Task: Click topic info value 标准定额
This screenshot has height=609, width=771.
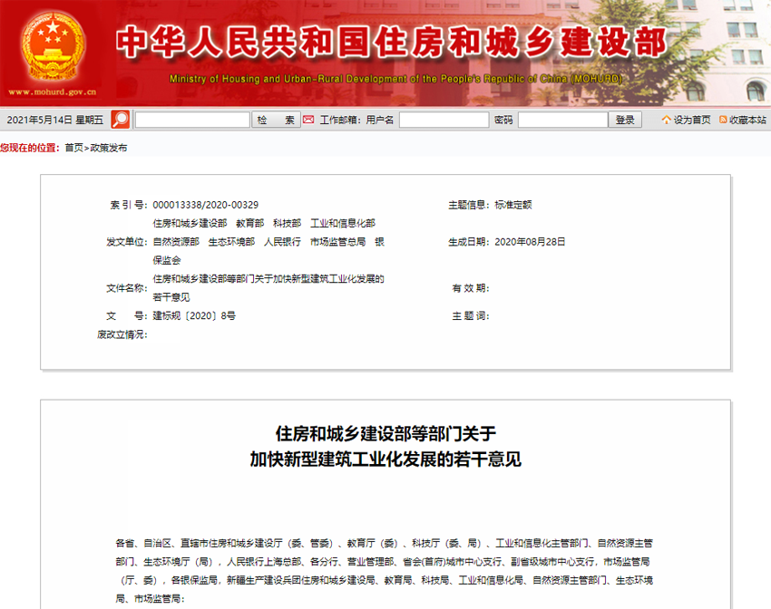Action: tap(512, 205)
